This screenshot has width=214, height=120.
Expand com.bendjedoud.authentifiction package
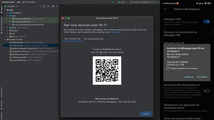coord(10,25)
